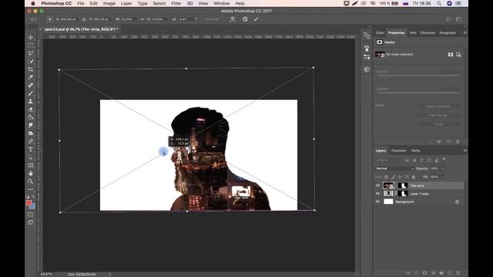Swap foreground and background colors
493x277 pixels.
(x=33, y=197)
